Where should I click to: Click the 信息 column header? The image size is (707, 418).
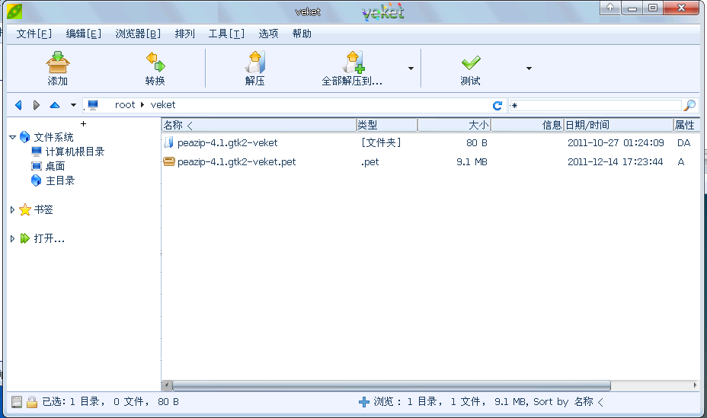(x=527, y=125)
